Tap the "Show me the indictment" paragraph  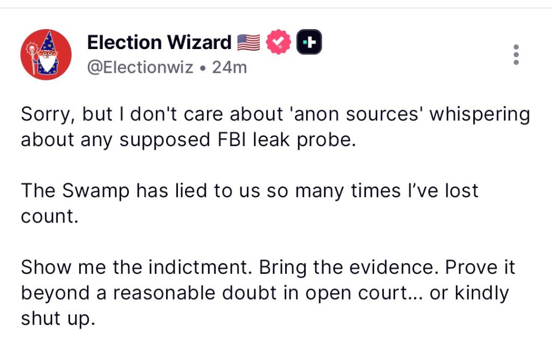pyautogui.click(x=268, y=293)
